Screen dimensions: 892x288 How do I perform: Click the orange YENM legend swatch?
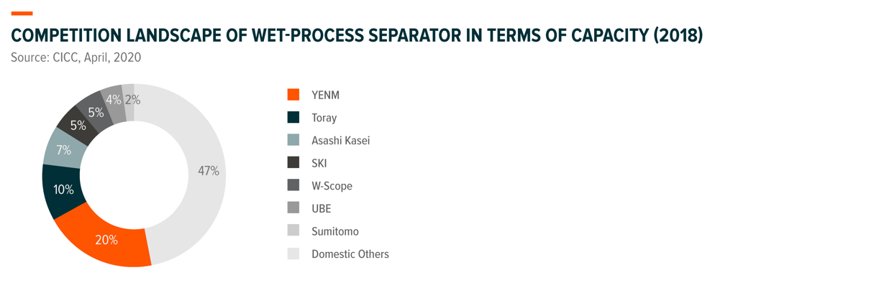click(293, 95)
